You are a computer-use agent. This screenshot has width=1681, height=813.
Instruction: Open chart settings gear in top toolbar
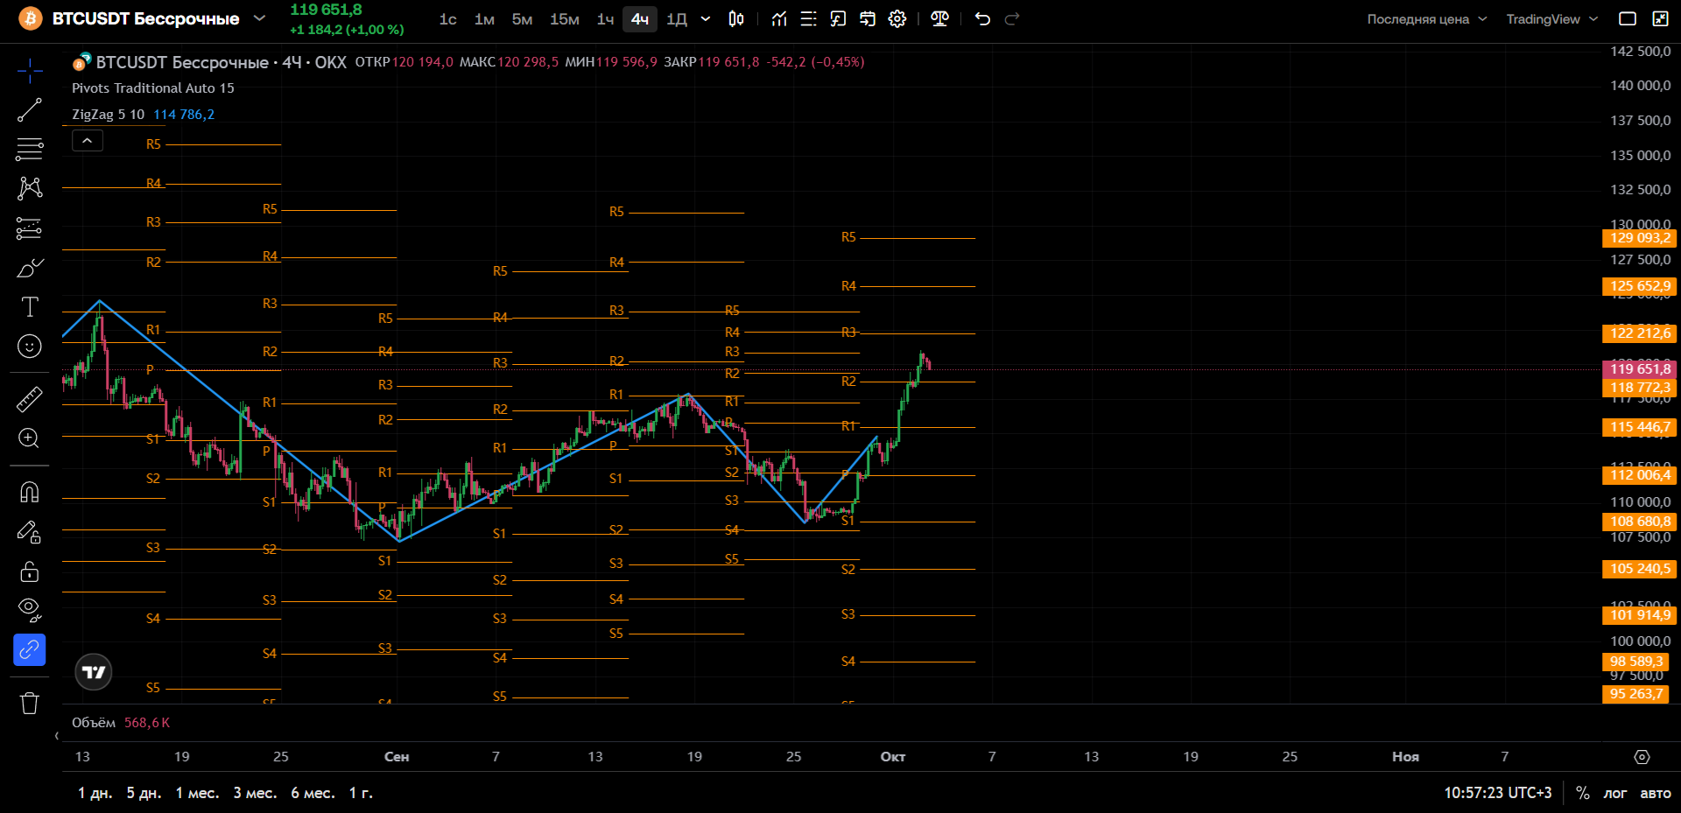(x=897, y=19)
